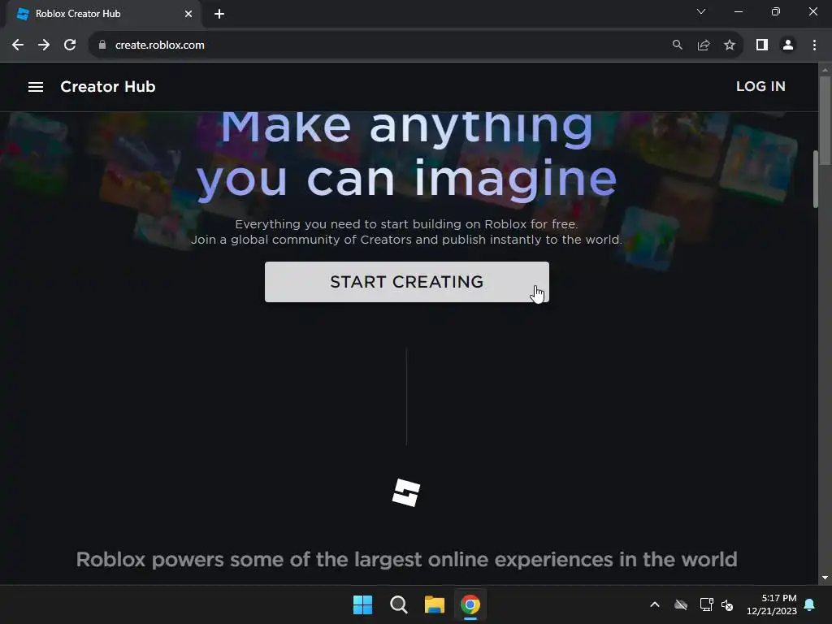
Task: Click the 'Make anything you can imagine' heading
Action: pos(406,156)
